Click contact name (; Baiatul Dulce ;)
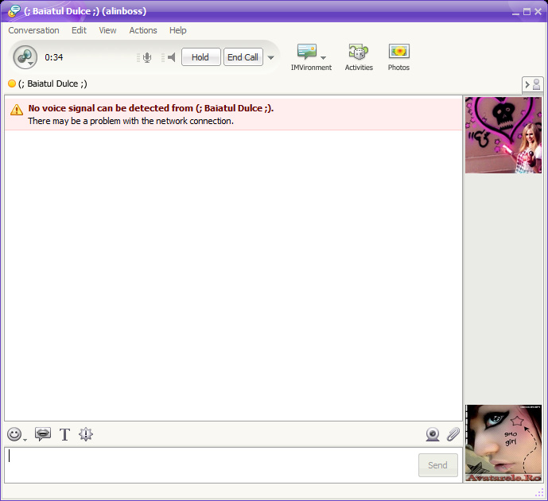 52,83
